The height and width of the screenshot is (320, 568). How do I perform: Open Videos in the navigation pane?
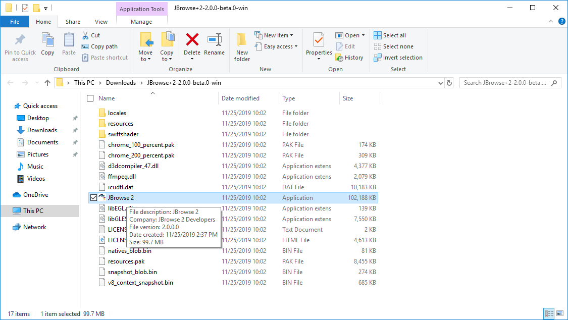tap(36, 179)
